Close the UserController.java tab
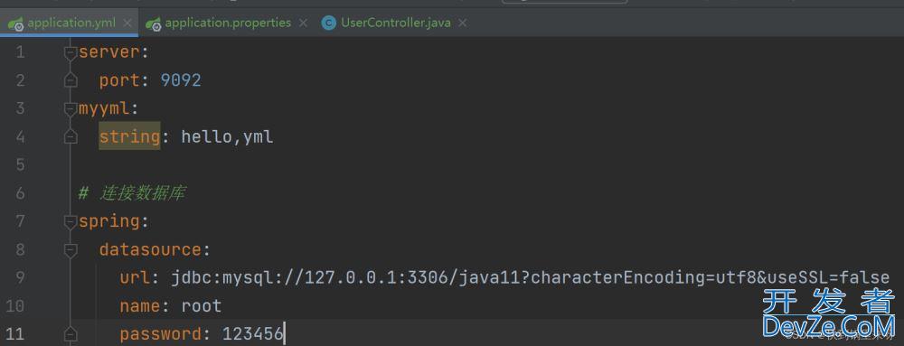 coord(462,23)
